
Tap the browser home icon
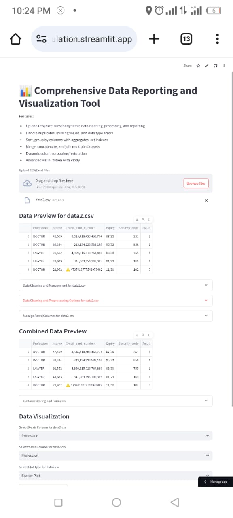(x=15, y=39)
